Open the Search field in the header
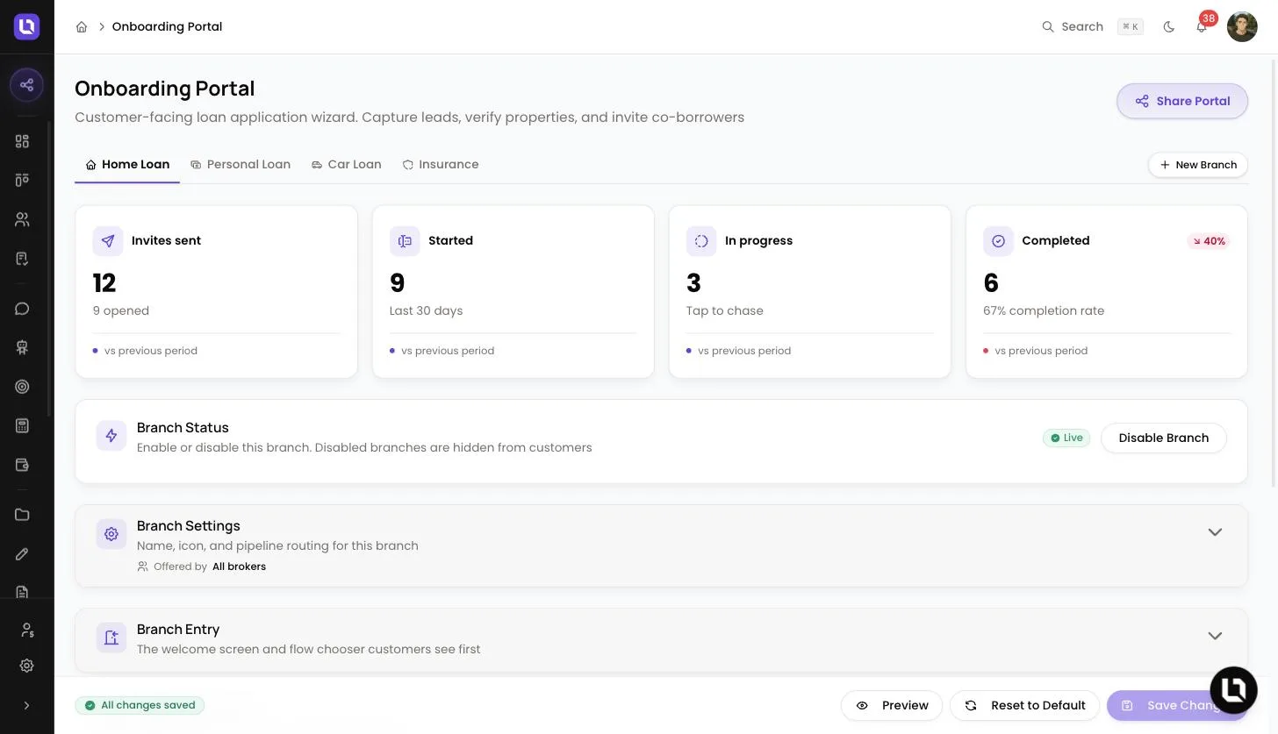The width and height of the screenshot is (1278, 734). tap(1093, 27)
